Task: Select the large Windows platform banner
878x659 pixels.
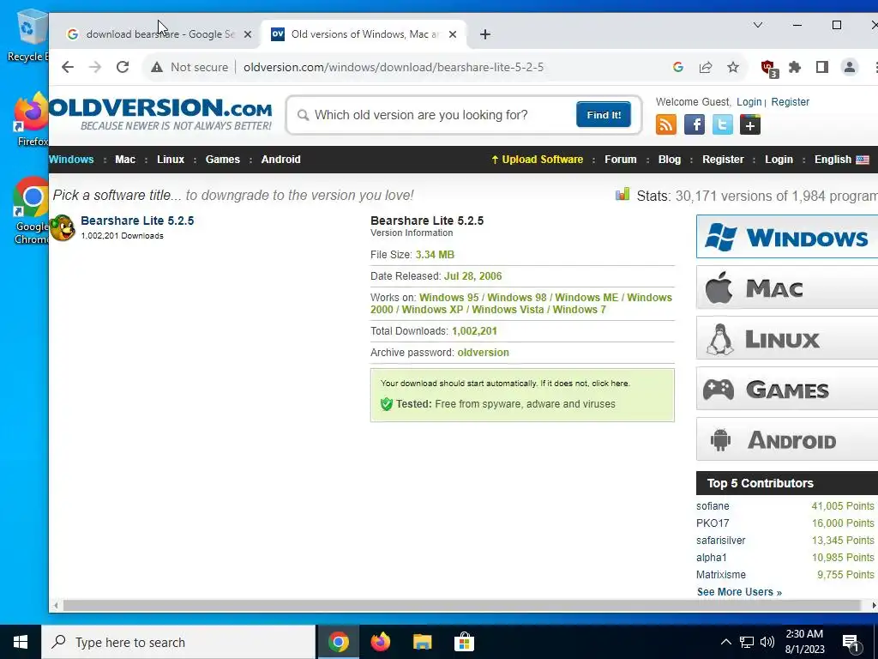Action: [787, 237]
